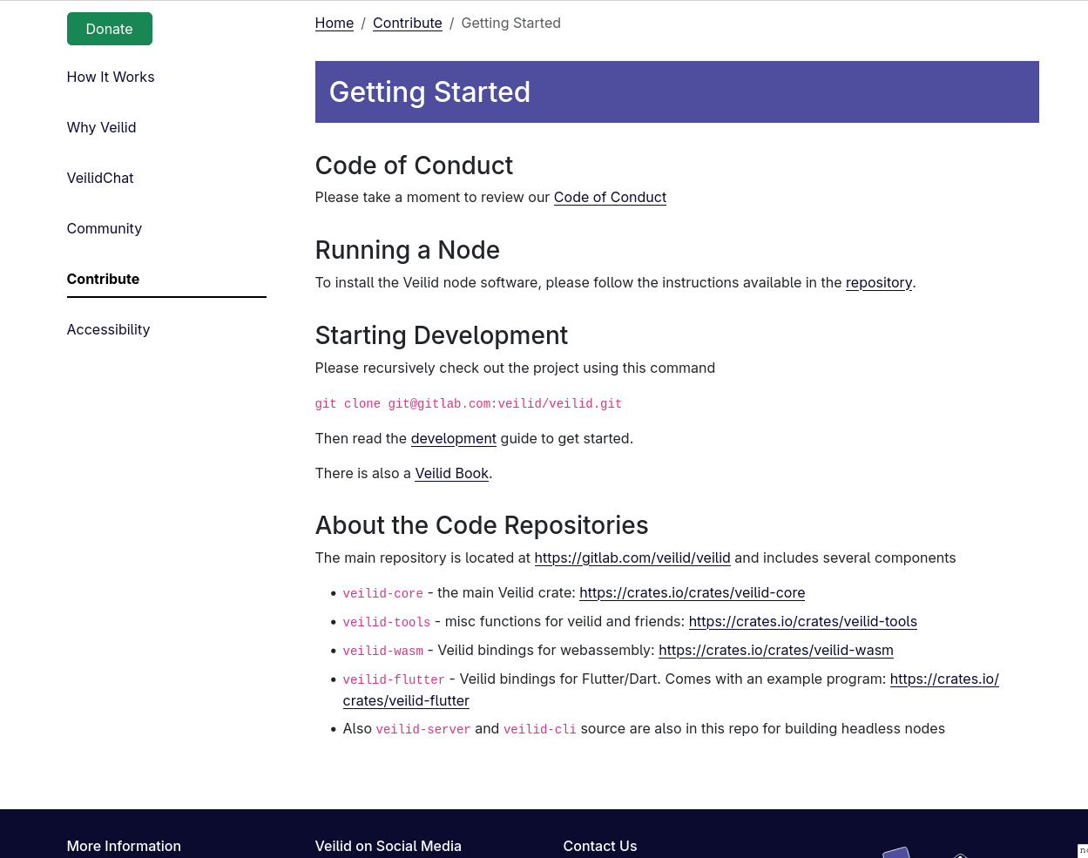This screenshot has width=1088, height=858.
Task: Open the Accessibility page
Action: [x=108, y=330]
